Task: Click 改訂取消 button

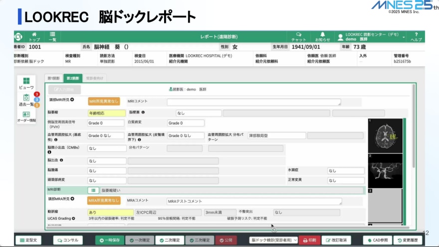Action: pos(336,240)
